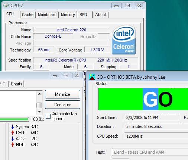Click the CPU-Z application icon in title bar
Screen dimensions: 188x160
(6, 5)
